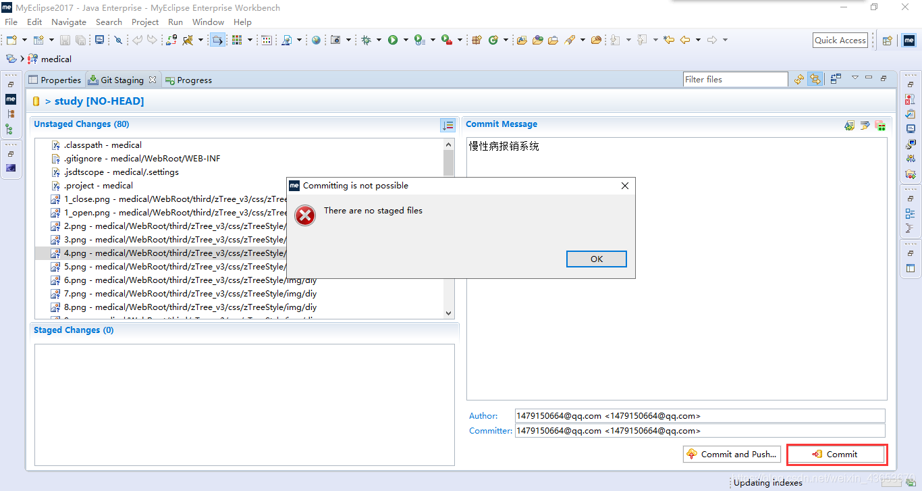Click the Save All toolbar icon

(x=81, y=41)
